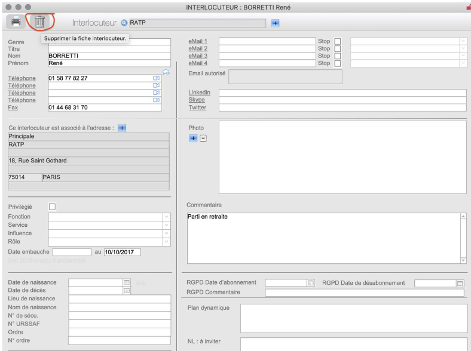This screenshot has width=471, height=351.
Task: Add an associated address with plus button
Action: coord(122,128)
